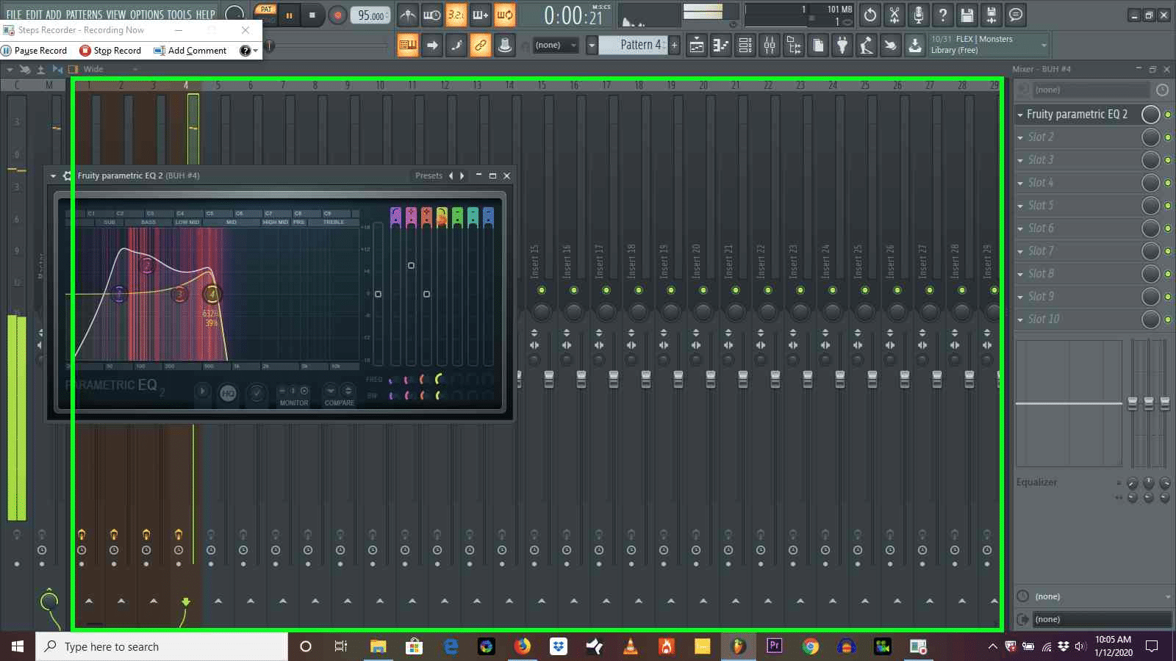Click the Insert 20 volume fader
This screenshot has height=661, width=1176.
pyautogui.click(x=711, y=379)
